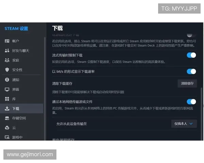Click the 通过本地网络传输游戏文件 label
The image size is (204, 163).
click(72, 102)
